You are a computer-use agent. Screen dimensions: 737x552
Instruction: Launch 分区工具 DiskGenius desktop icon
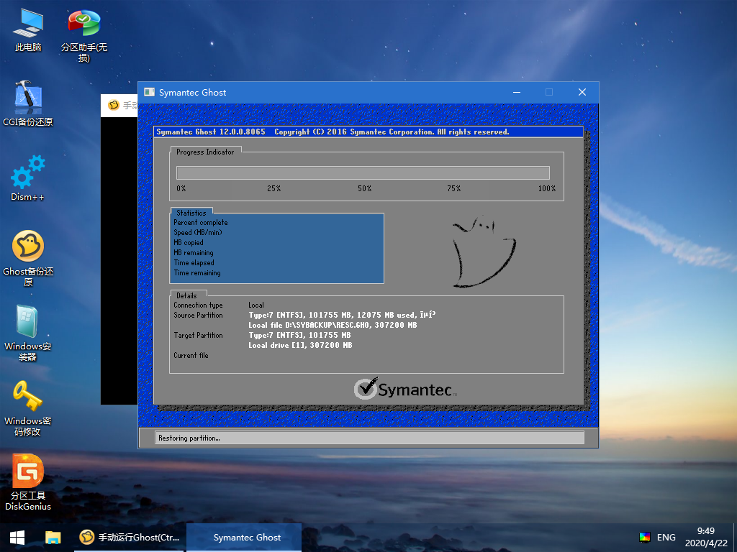tap(28, 482)
